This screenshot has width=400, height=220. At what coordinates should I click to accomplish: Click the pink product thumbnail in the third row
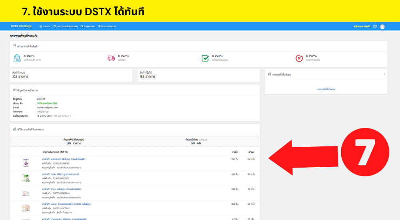[26, 193]
